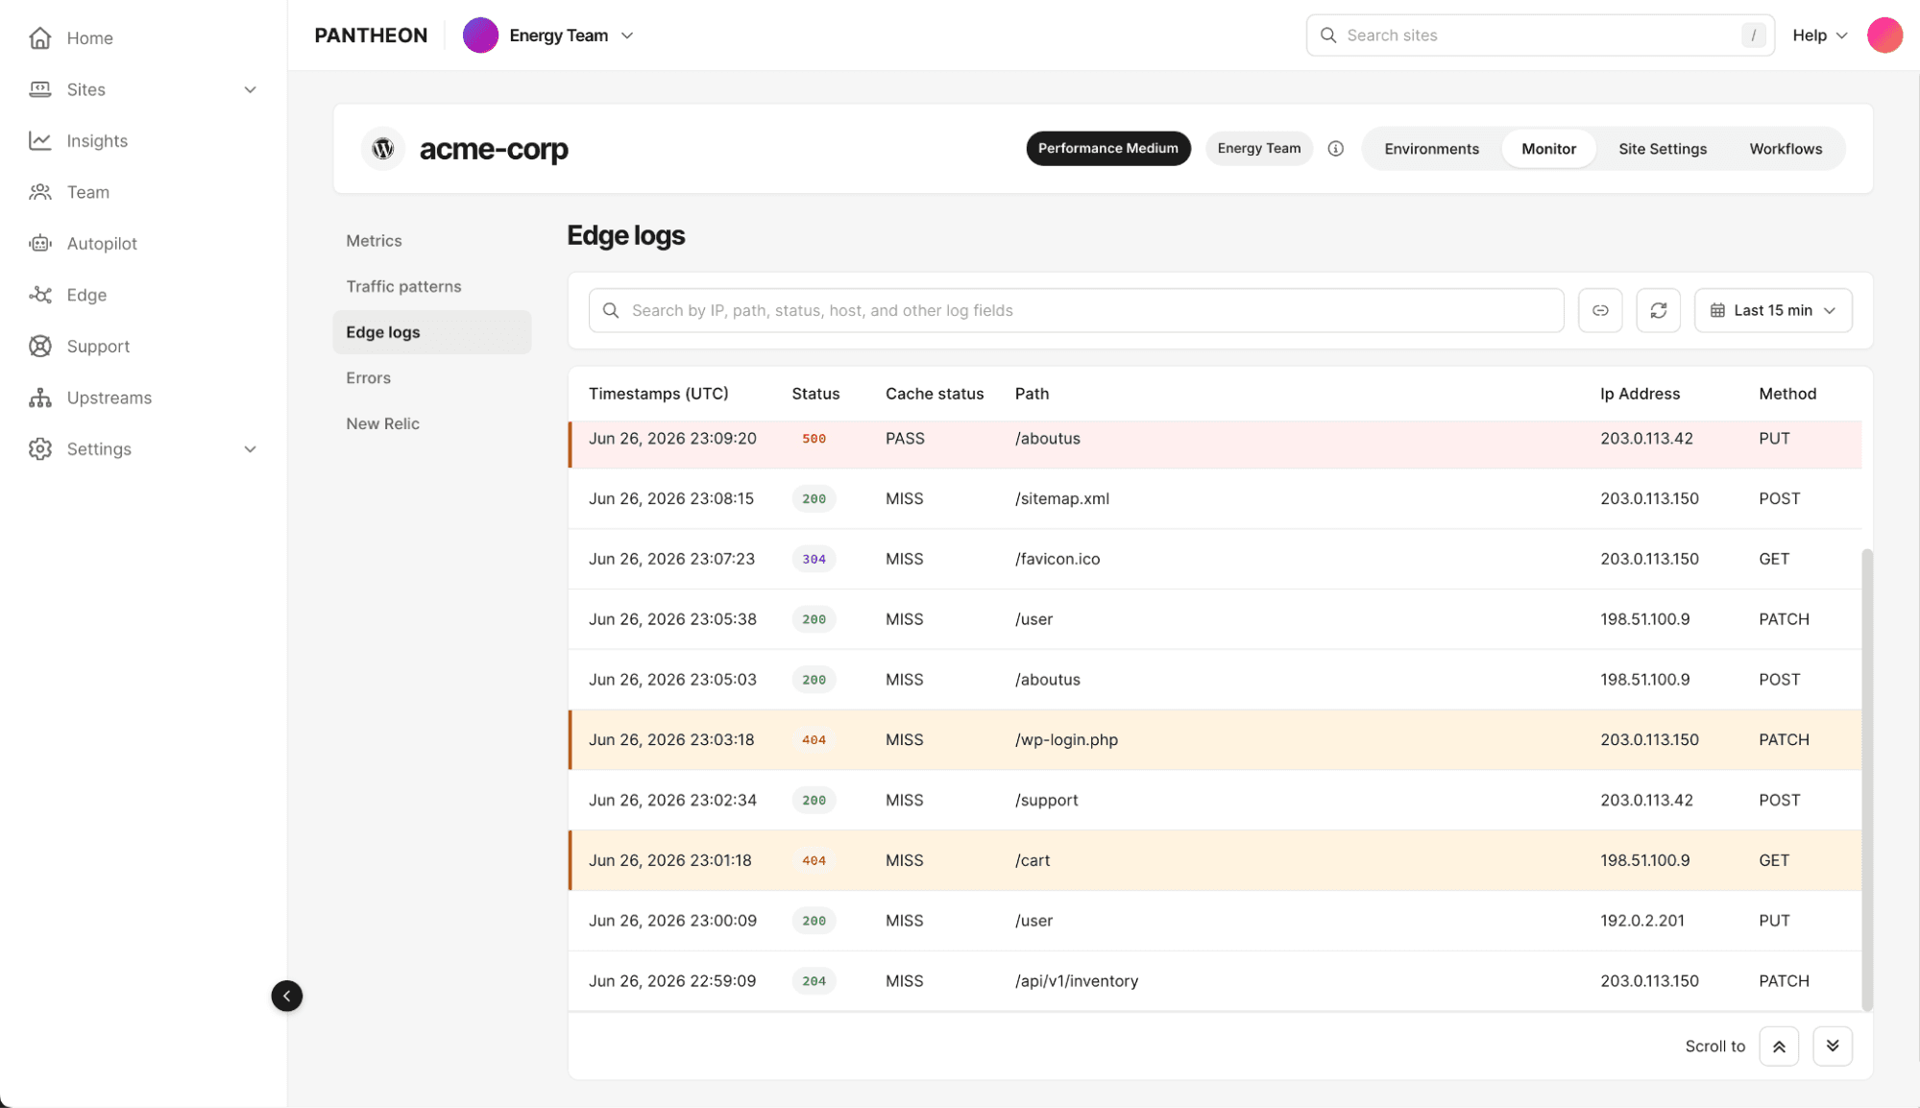Image resolution: width=1920 pixels, height=1108 pixels.
Task: Focus the edge logs search field
Action: click(x=1076, y=310)
